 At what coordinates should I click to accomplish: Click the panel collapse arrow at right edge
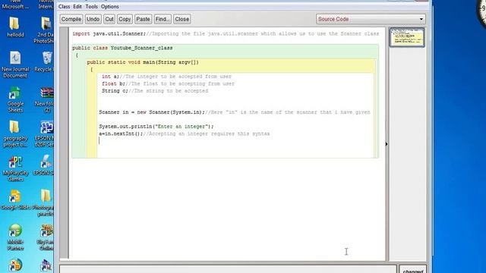[x=387, y=144]
